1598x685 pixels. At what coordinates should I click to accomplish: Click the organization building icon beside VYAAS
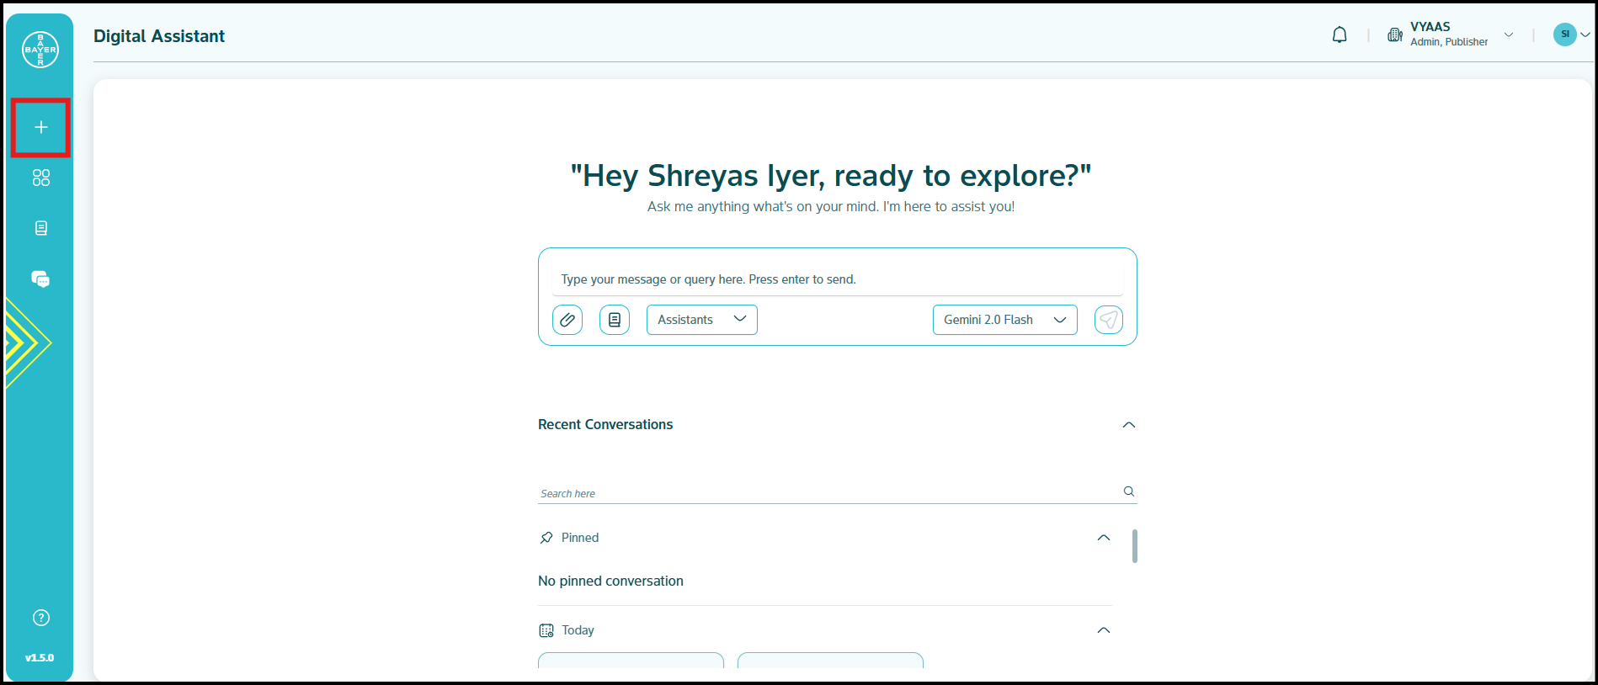[1395, 35]
